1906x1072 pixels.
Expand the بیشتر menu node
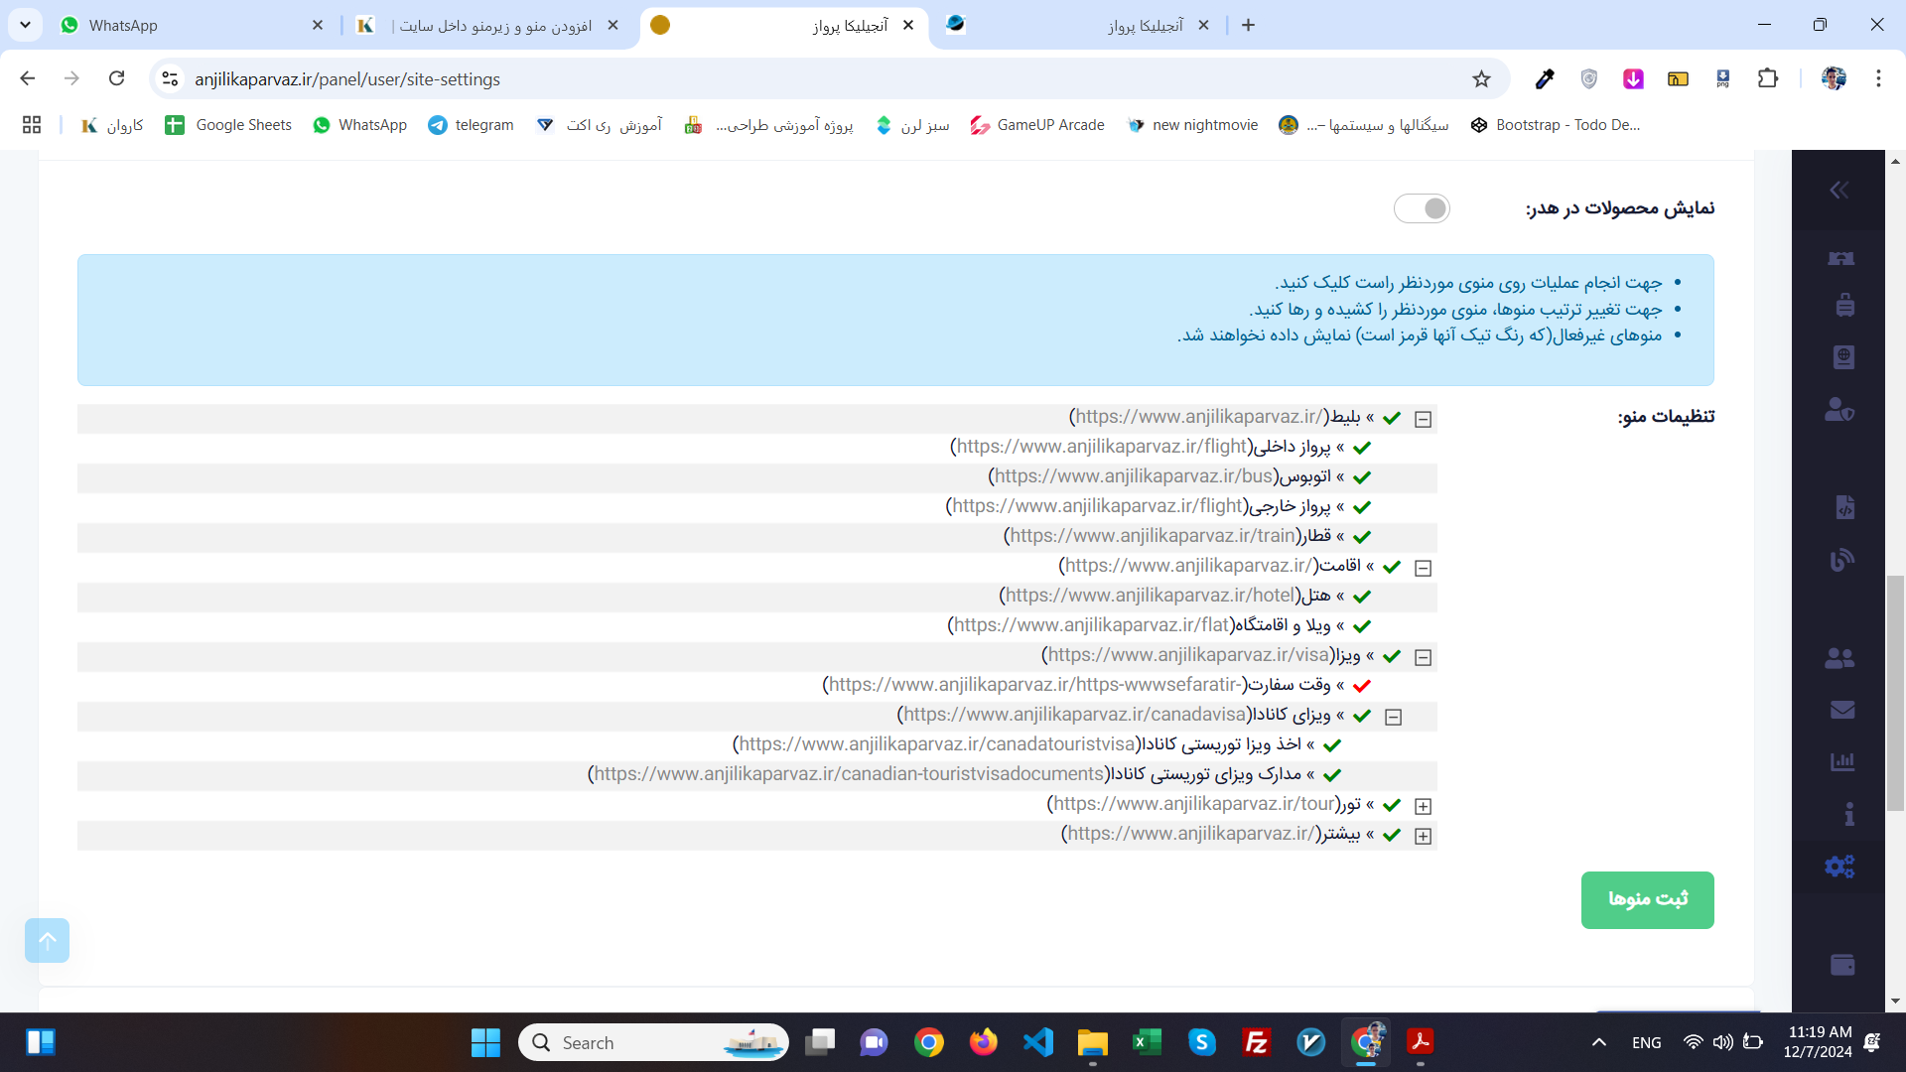pos(1423,836)
